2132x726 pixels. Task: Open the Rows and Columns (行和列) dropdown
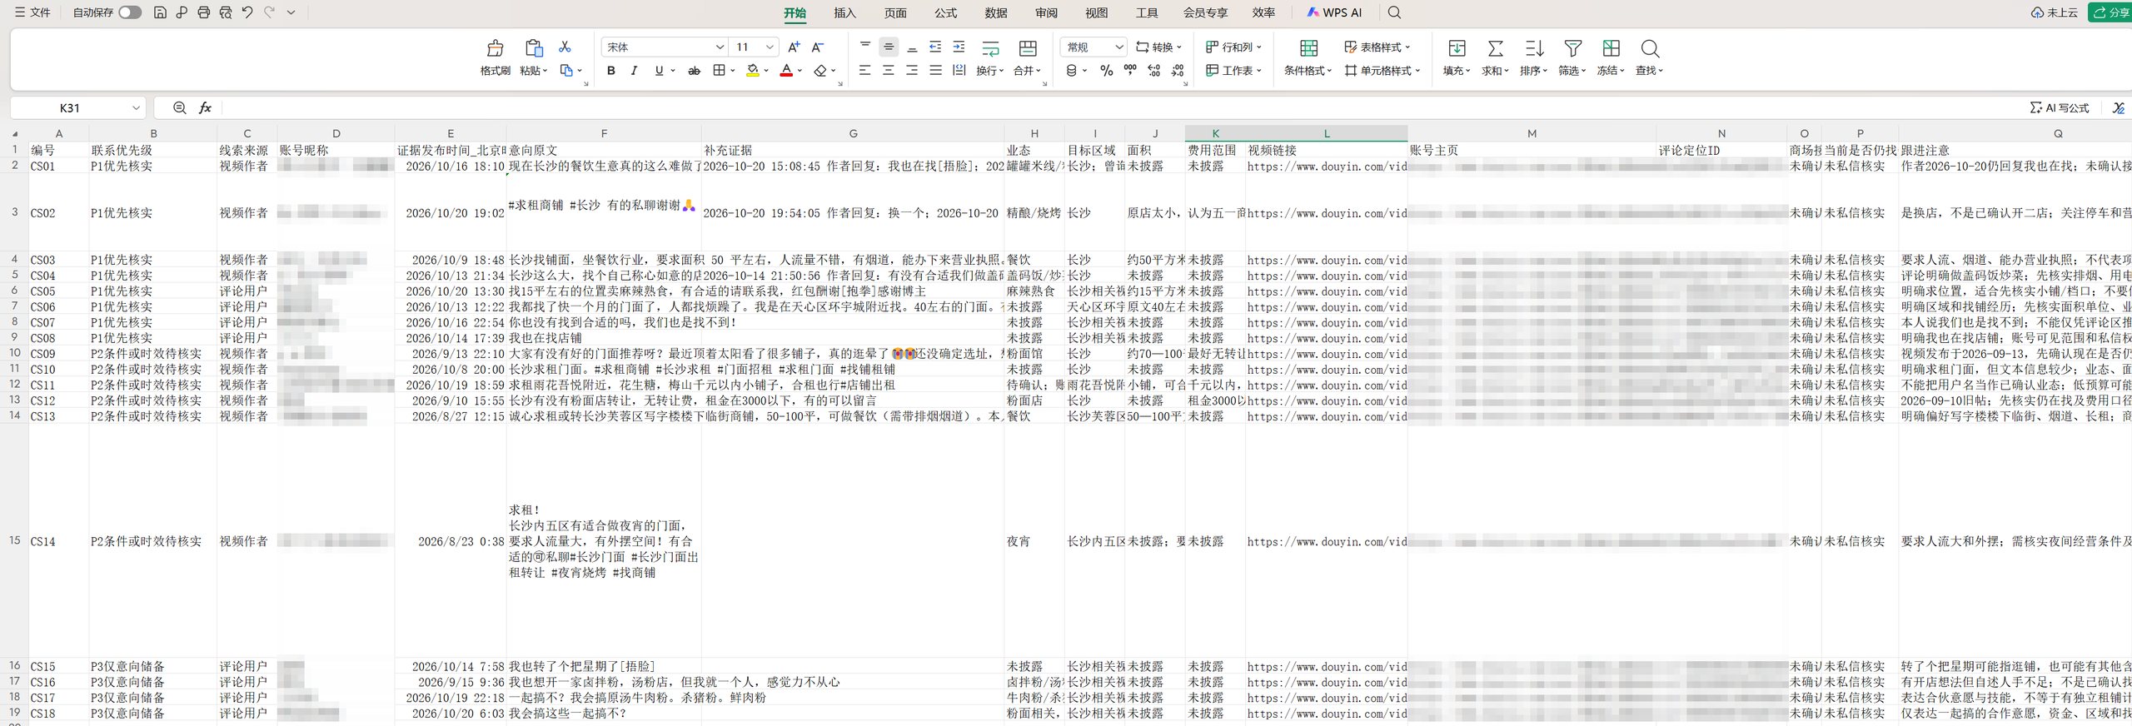[1234, 47]
